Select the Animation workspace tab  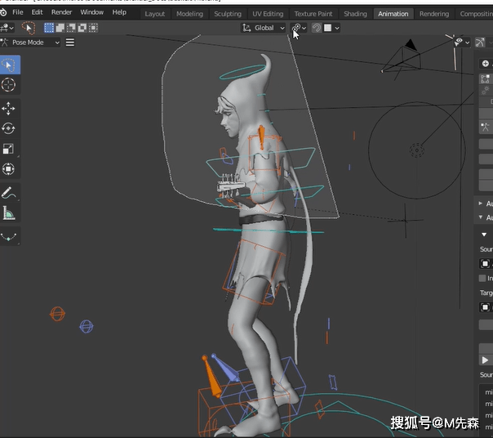(393, 14)
